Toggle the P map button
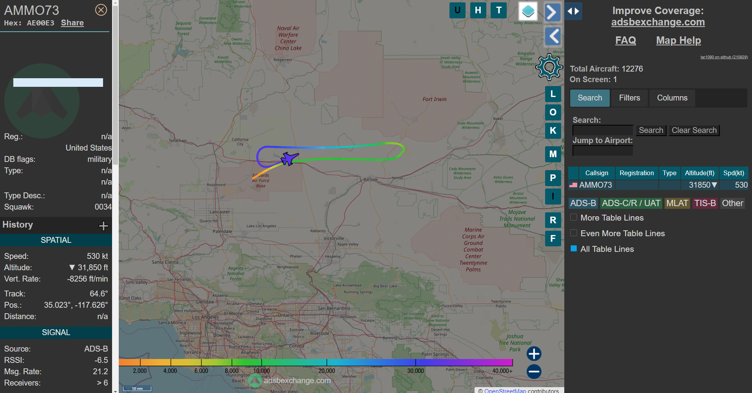 coord(553,178)
